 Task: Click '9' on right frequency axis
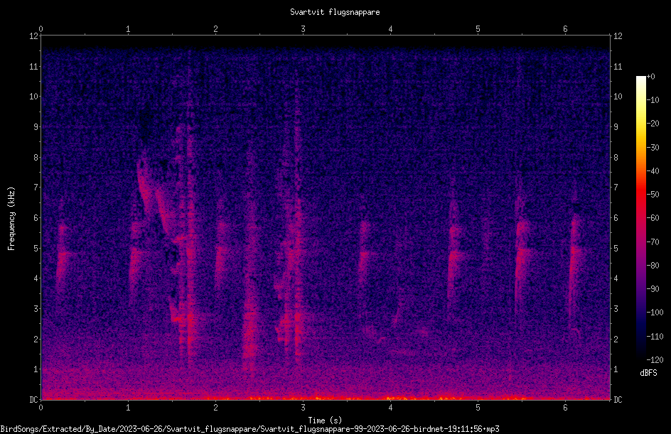616,127
